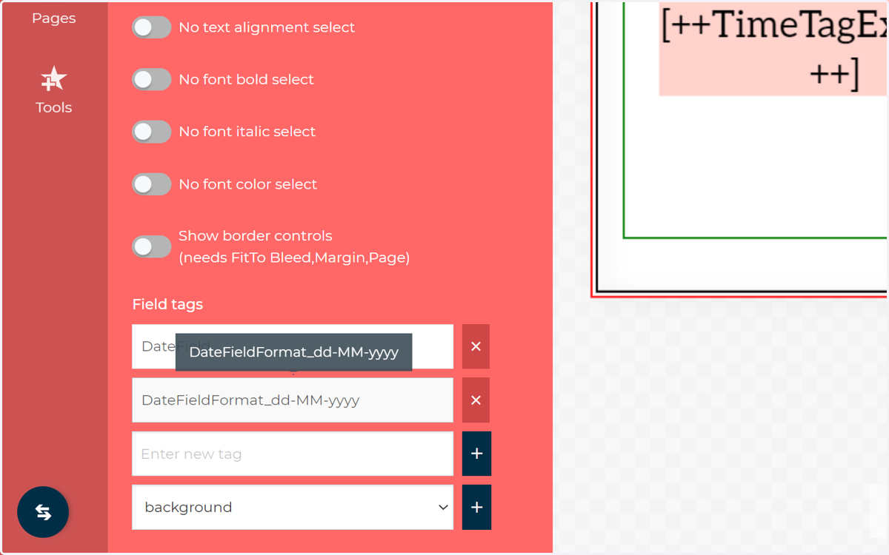Toggle No font bold select switch
Image resolution: width=889 pixels, height=555 pixels.
[x=152, y=79]
